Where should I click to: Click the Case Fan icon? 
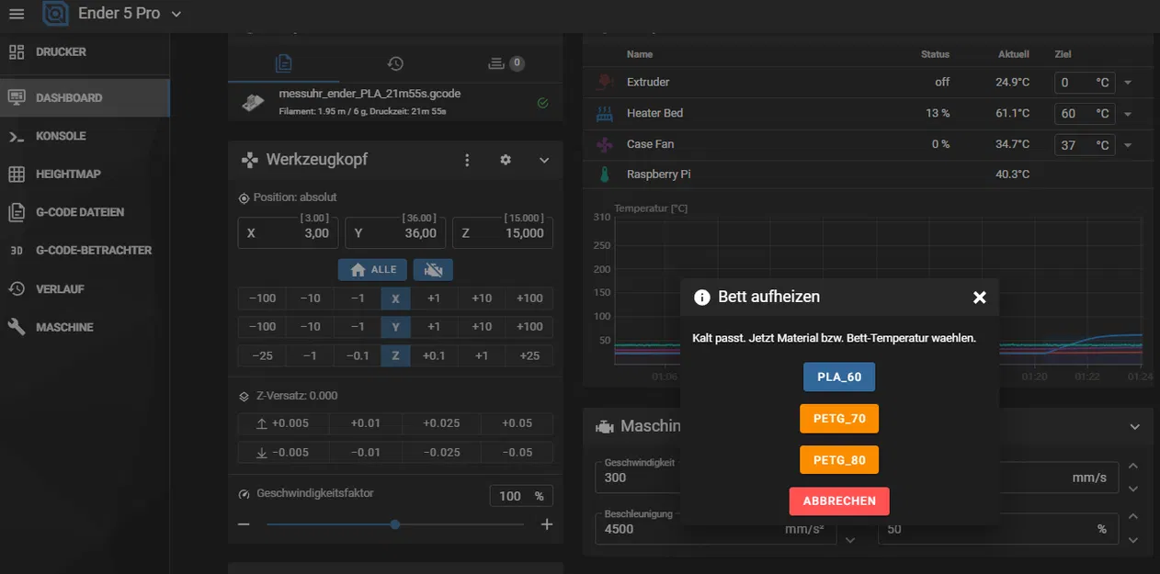coord(604,145)
